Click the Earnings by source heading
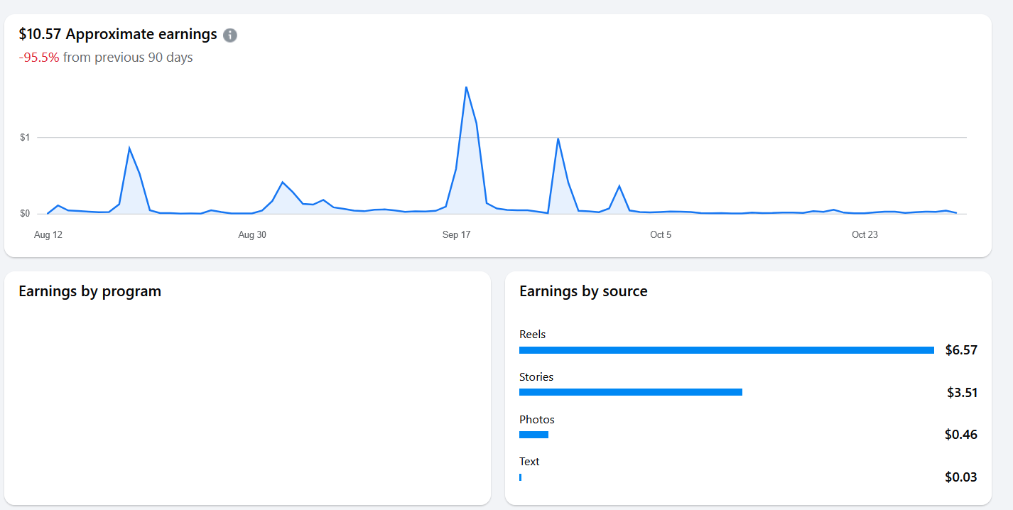1013x510 pixels. (x=583, y=291)
